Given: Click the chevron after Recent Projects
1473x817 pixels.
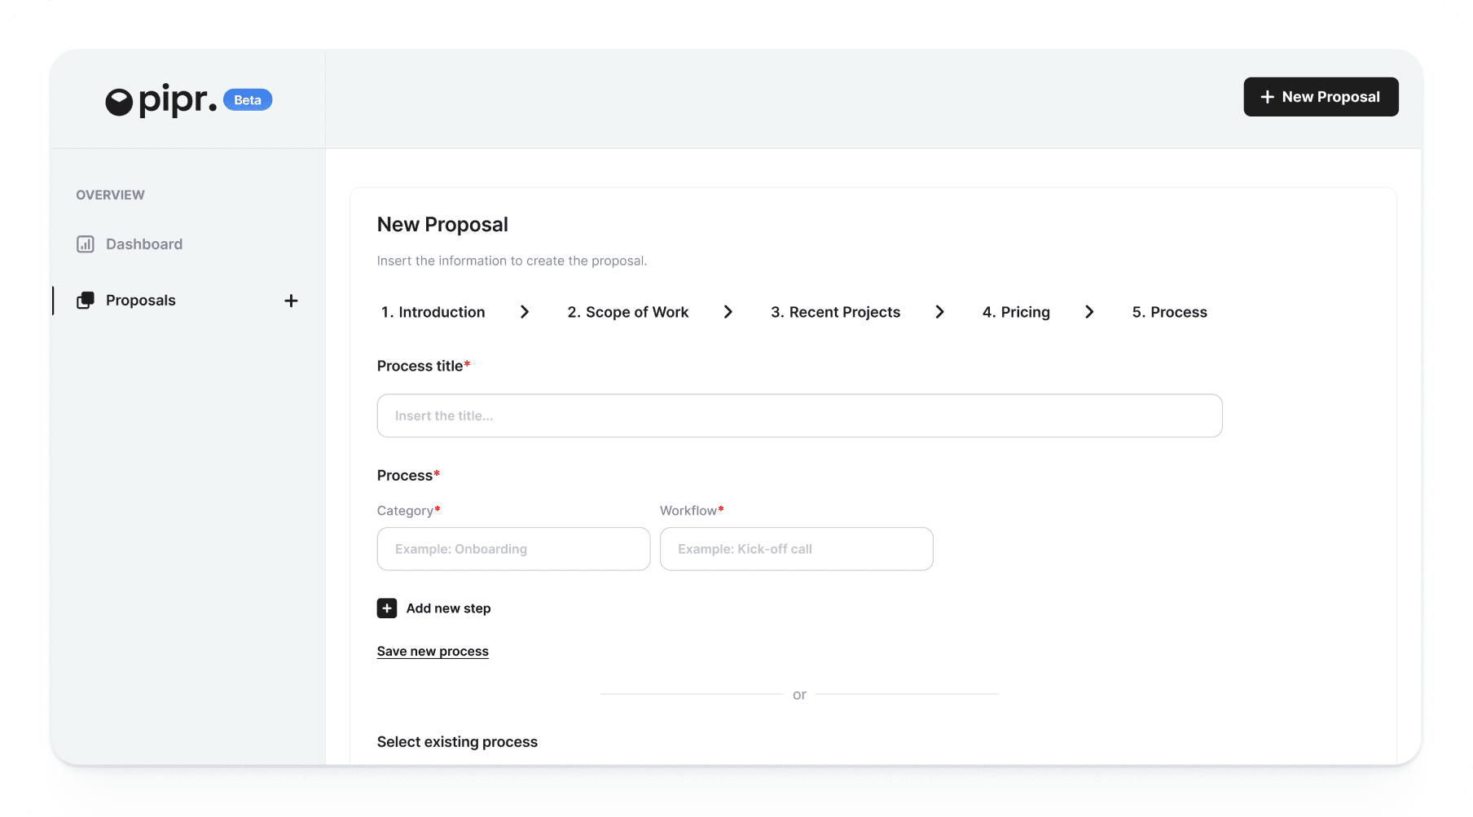Looking at the screenshot, I should (x=939, y=312).
